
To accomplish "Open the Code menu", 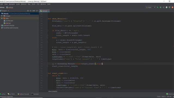I will click(x=18, y=4).
